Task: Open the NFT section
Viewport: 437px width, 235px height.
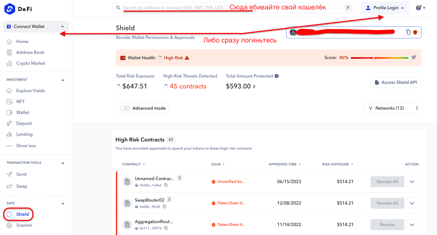Action: (x=20, y=102)
